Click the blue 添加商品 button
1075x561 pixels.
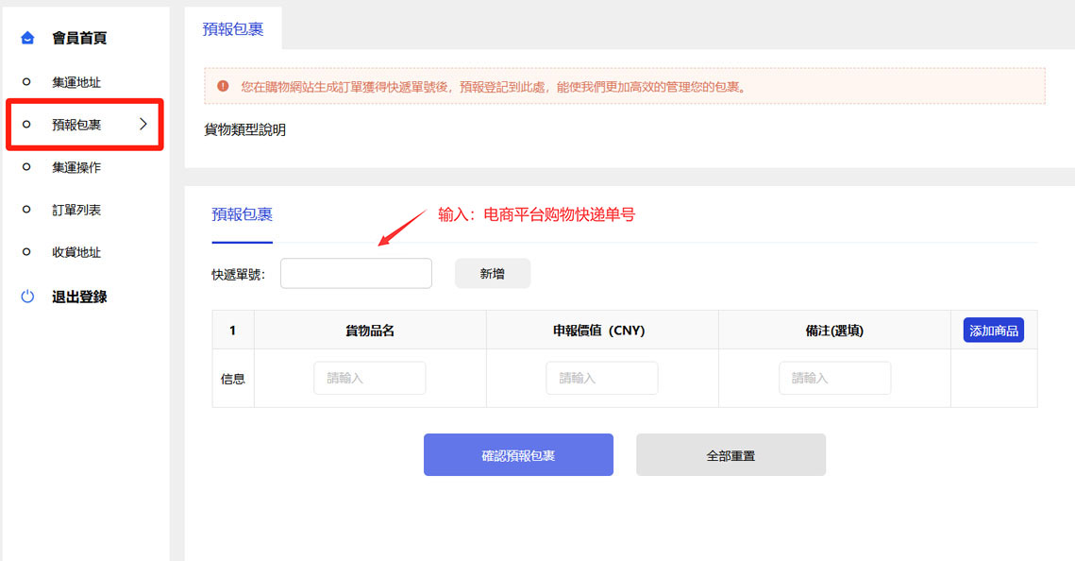tap(993, 331)
